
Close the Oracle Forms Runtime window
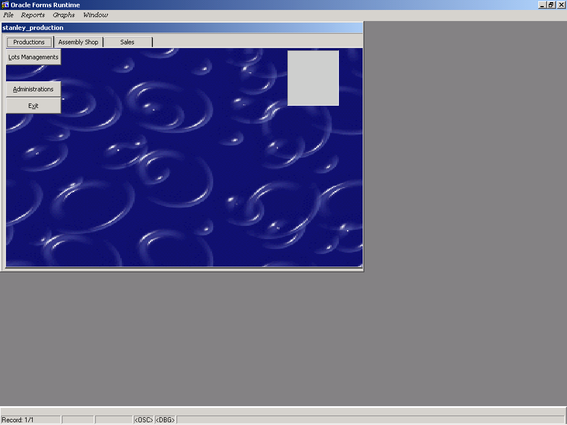(561, 4)
